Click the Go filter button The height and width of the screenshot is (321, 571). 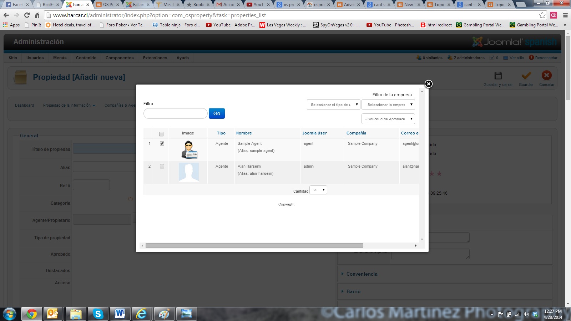217,113
